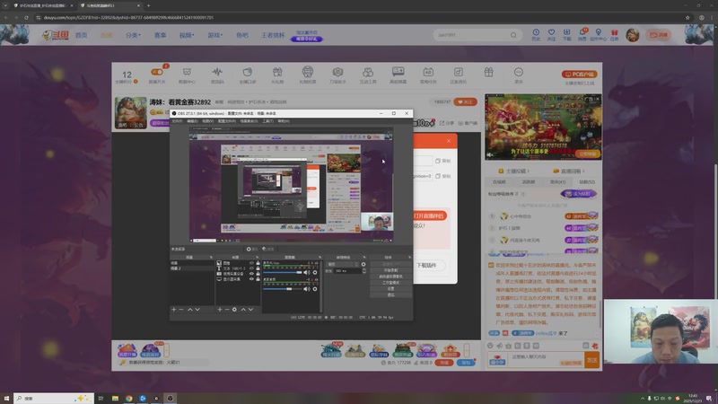Open the interactive tools icon
Screen dimensions: 718x404
368,72
